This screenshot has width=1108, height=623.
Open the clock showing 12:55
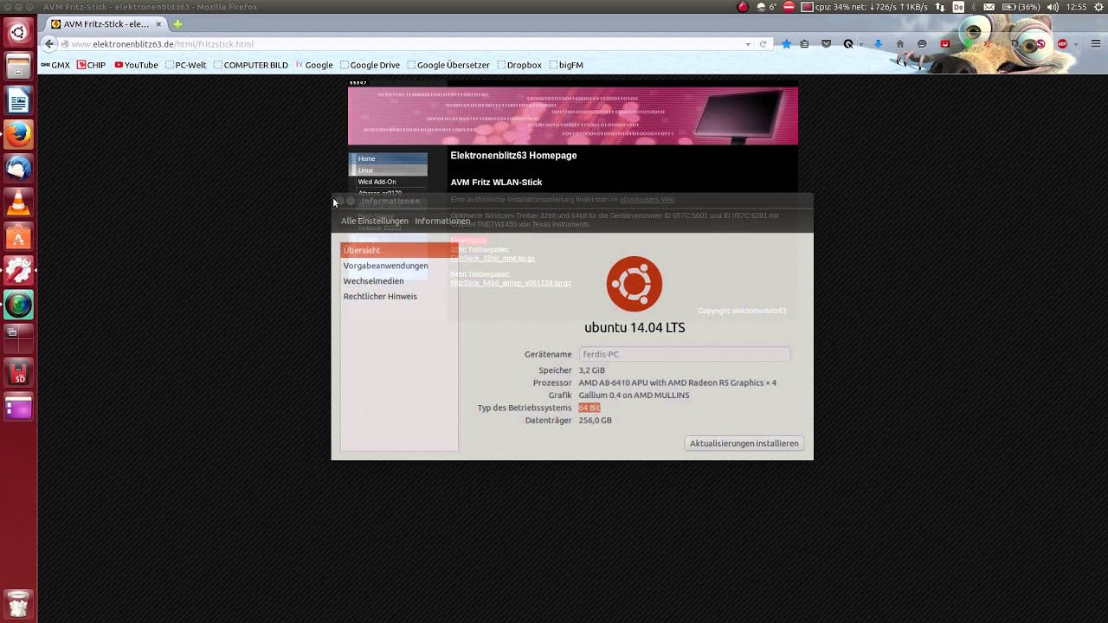click(1077, 7)
